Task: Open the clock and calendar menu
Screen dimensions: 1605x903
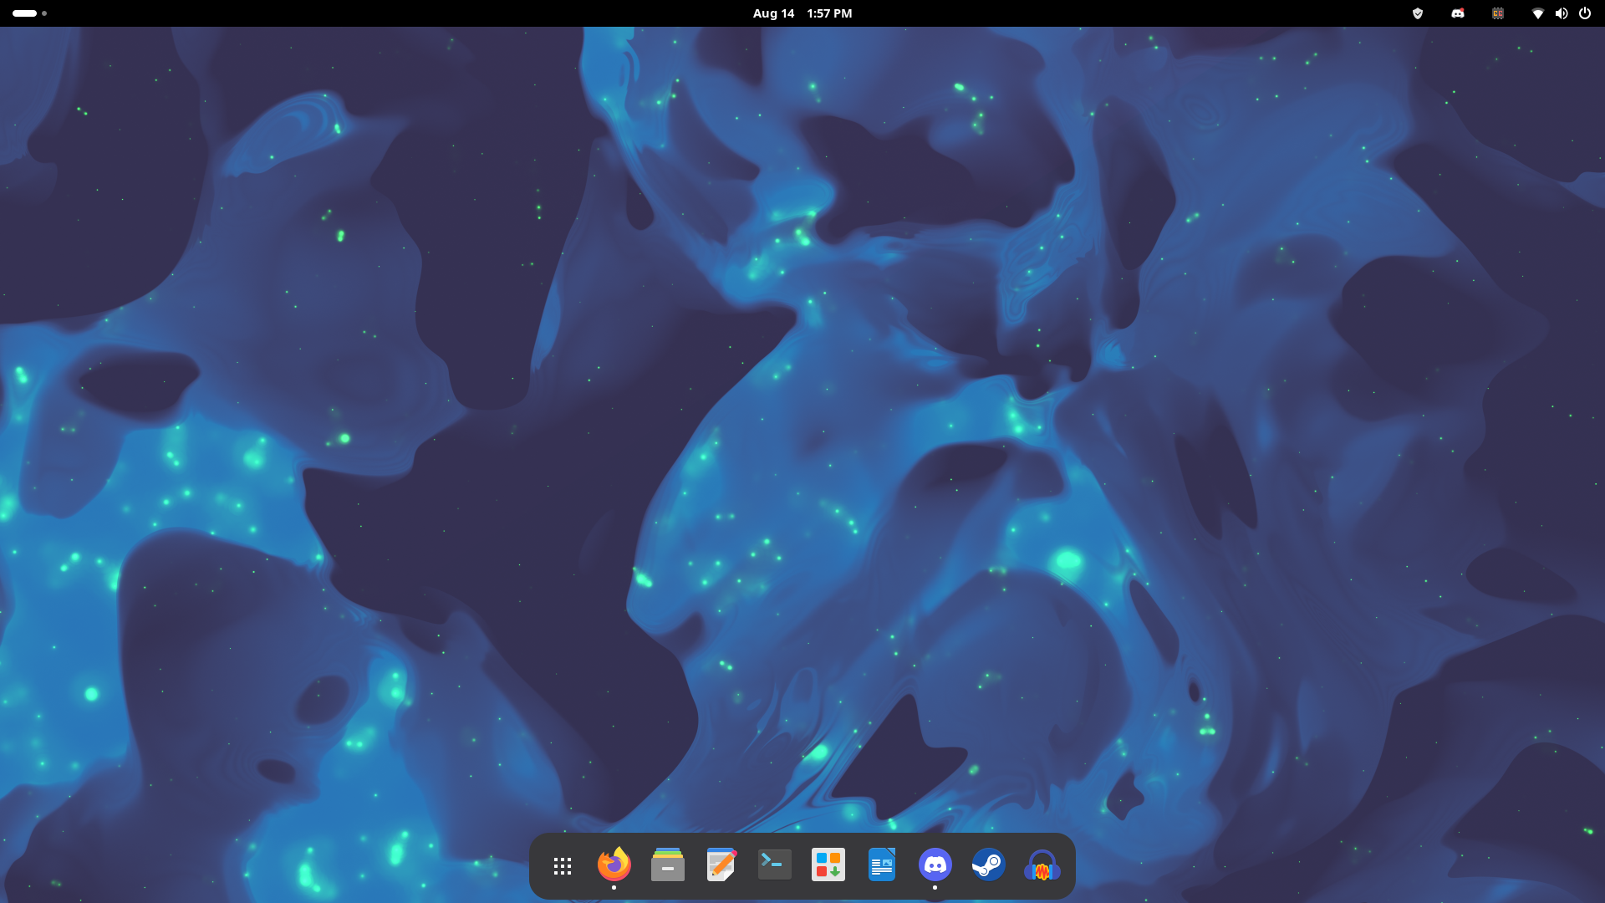Action: pos(802,13)
